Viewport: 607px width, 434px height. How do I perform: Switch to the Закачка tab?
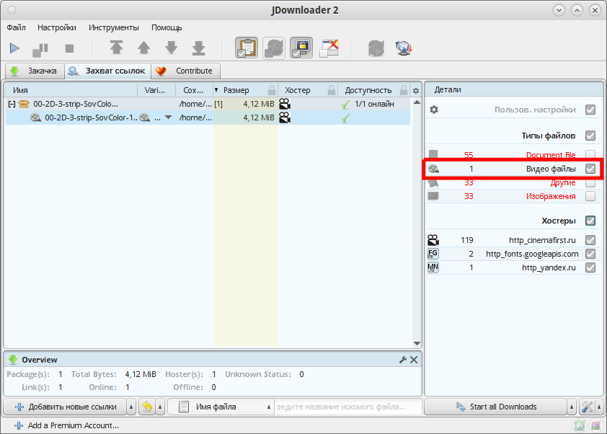pyautogui.click(x=35, y=71)
